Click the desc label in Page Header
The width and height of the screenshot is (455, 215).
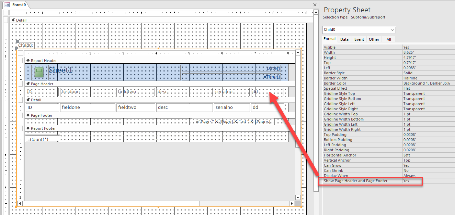[x=184, y=92]
